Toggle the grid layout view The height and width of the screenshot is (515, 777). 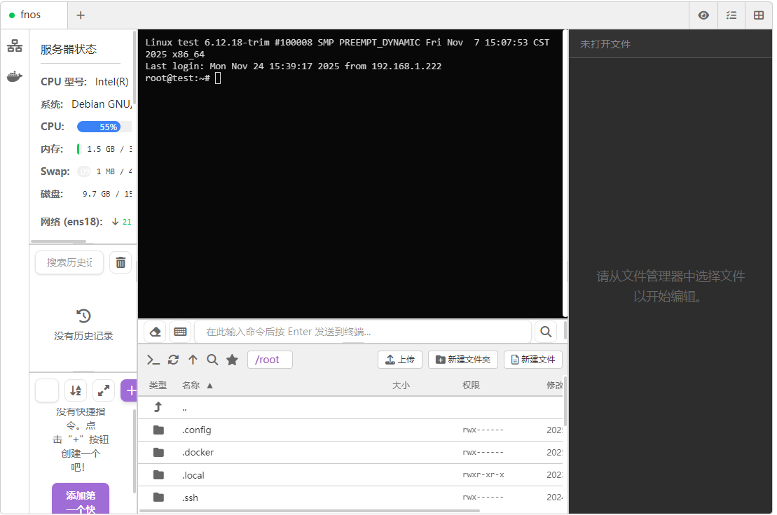[x=759, y=15]
